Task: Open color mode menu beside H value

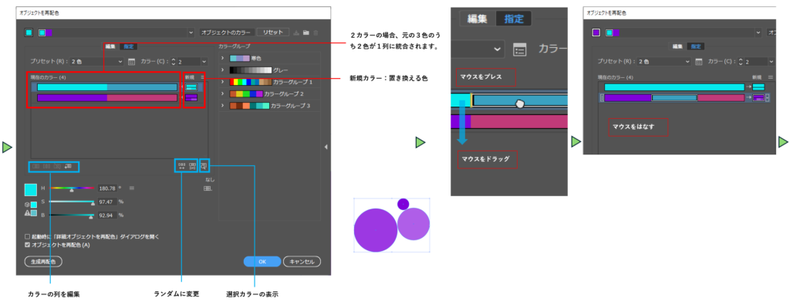Action: pyautogui.click(x=131, y=188)
